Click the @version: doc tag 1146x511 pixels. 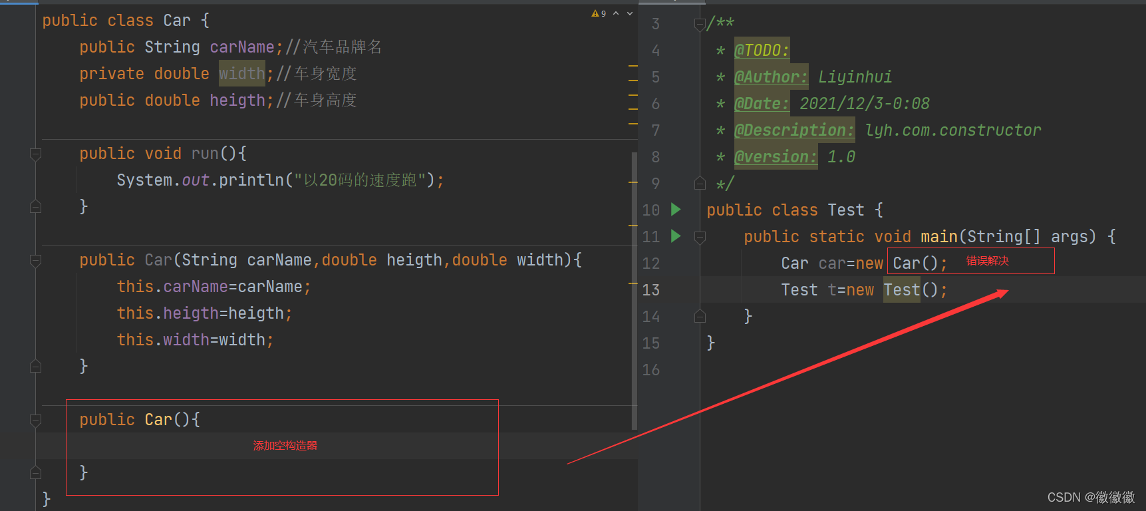[776, 157]
